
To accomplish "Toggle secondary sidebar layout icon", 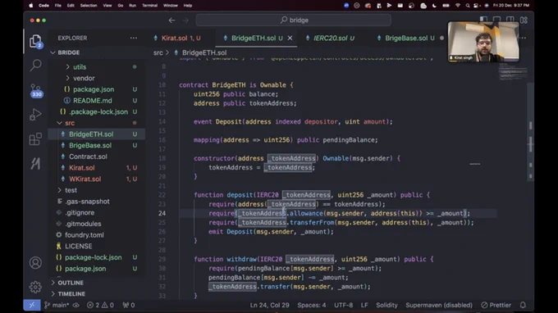I will pos(510,20).
